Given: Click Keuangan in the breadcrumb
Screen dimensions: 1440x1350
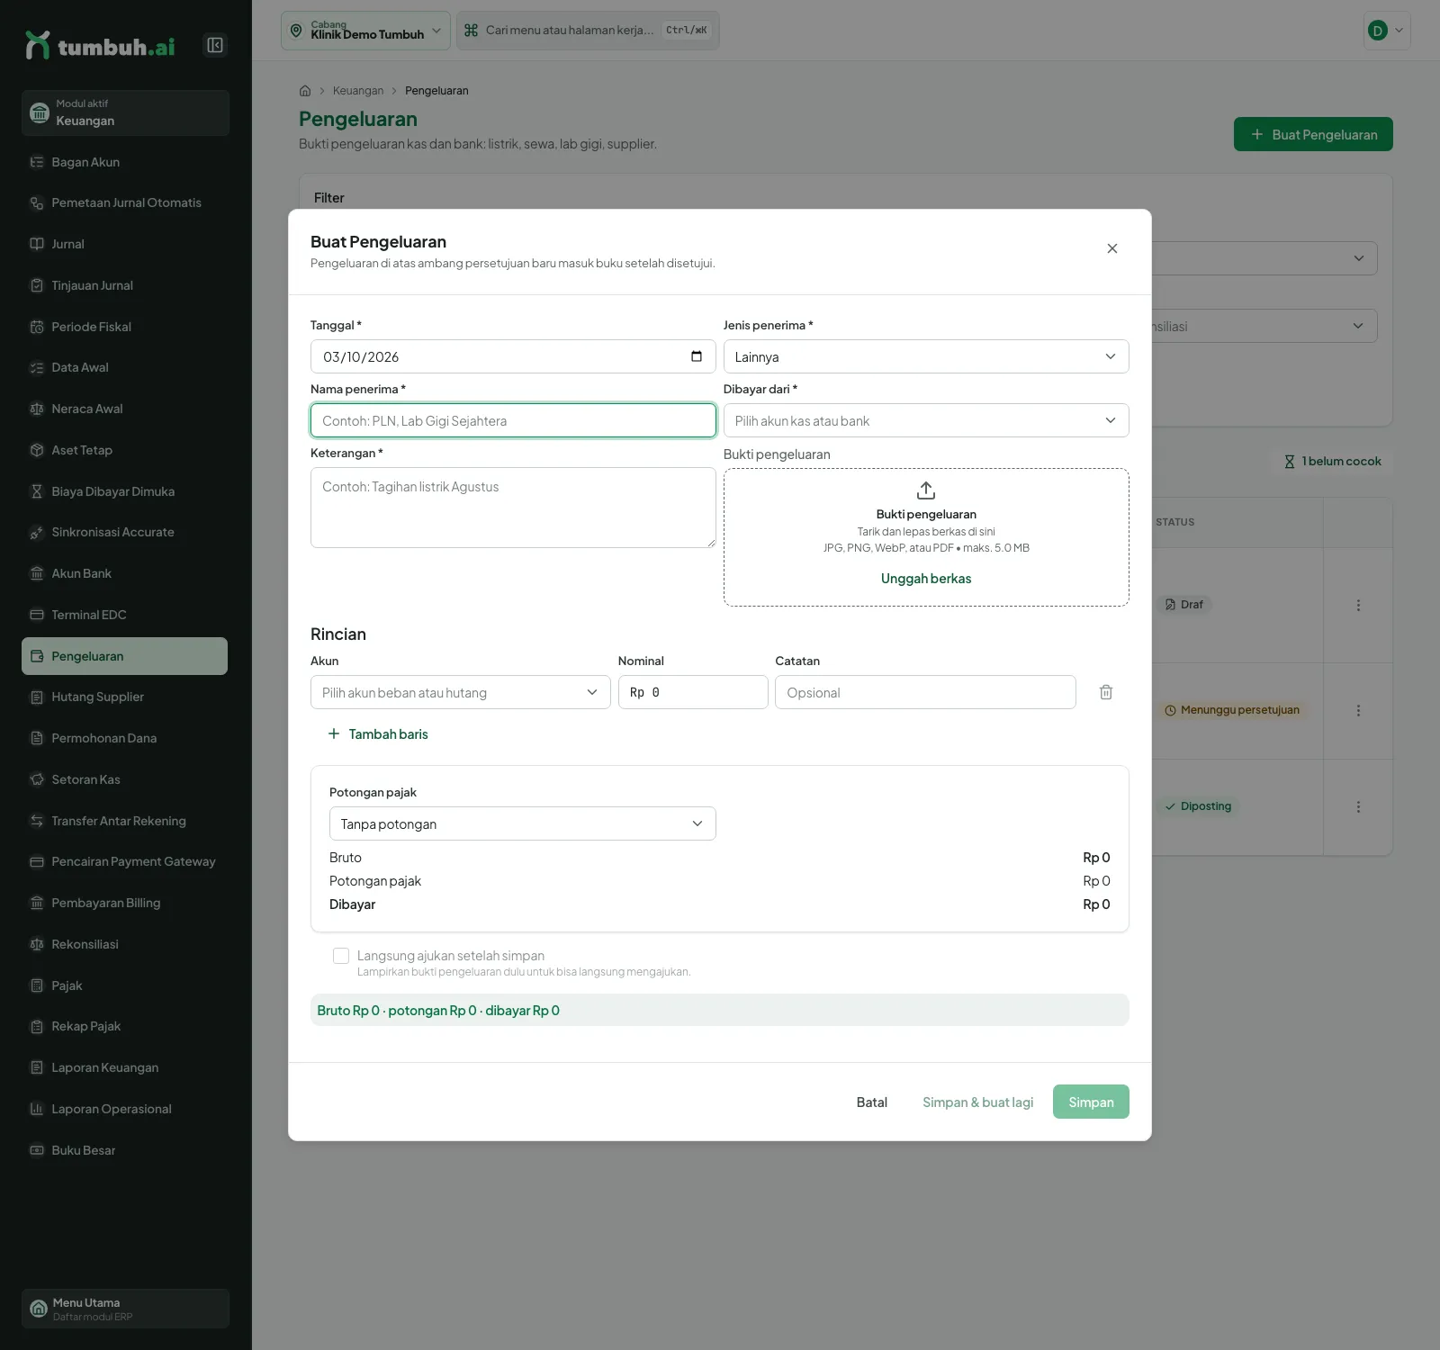Looking at the screenshot, I should (358, 91).
